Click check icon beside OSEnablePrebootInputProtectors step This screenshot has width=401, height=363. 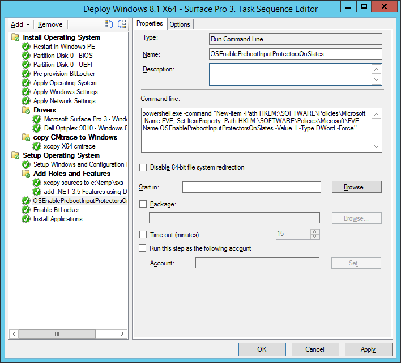pyautogui.click(x=26, y=201)
